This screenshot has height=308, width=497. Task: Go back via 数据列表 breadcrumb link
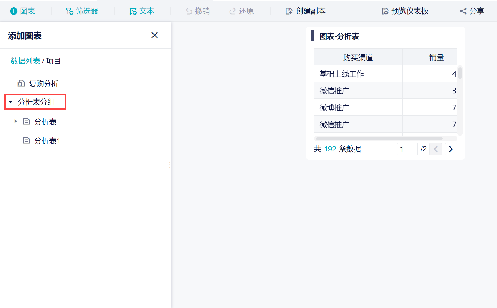point(25,61)
